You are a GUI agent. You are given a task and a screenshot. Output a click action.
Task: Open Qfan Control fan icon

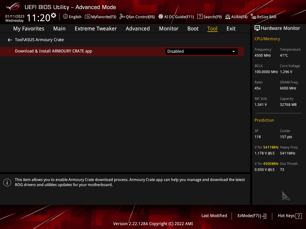coord(122,17)
